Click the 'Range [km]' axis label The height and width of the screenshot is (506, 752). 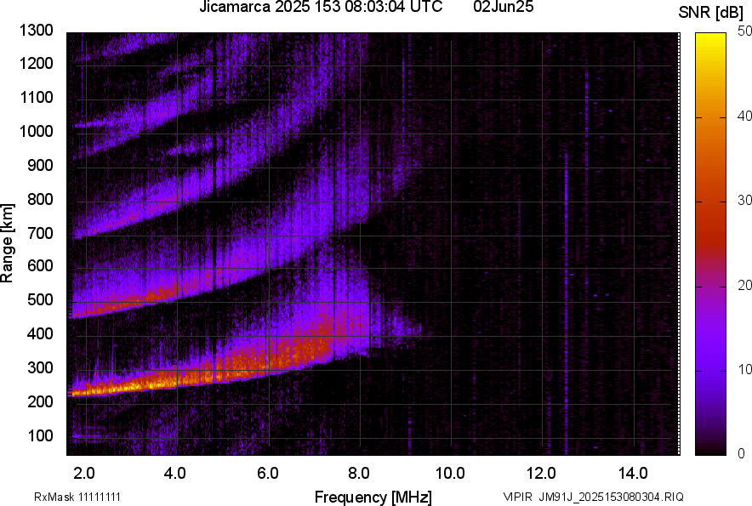(7, 243)
